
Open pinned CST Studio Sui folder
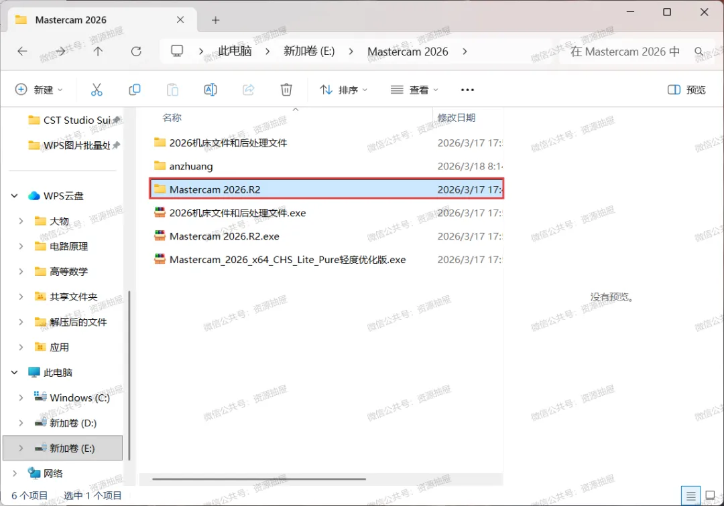pos(74,120)
